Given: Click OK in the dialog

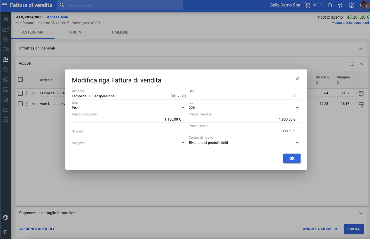Looking at the screenshot, I should [292, 158].
